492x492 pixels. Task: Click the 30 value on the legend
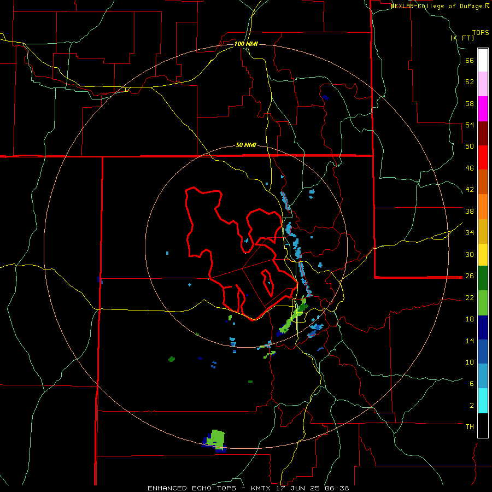470,254
